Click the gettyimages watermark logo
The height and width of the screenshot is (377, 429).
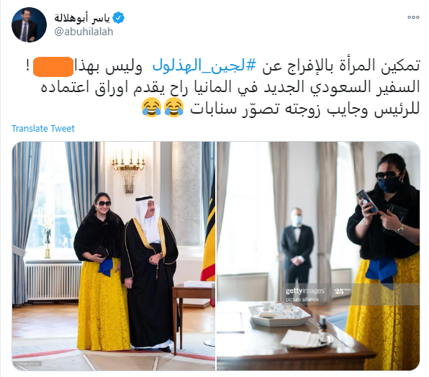[305, 291]
